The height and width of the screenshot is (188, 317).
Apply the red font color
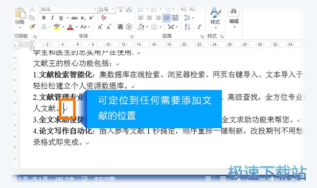click(x=70, y=27)
